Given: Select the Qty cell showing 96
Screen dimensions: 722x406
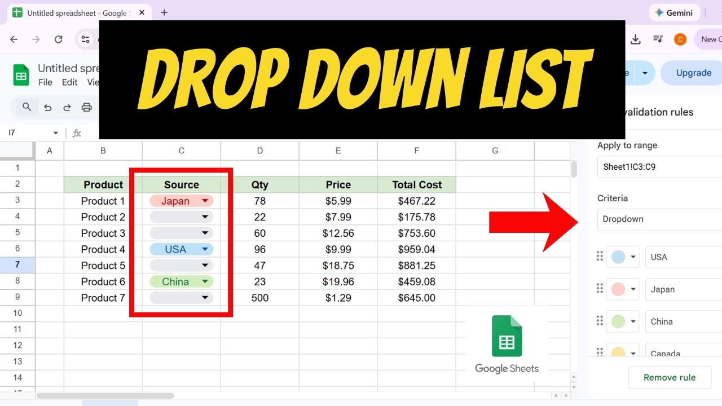Looking at the screenshot, I should point(260,249).
